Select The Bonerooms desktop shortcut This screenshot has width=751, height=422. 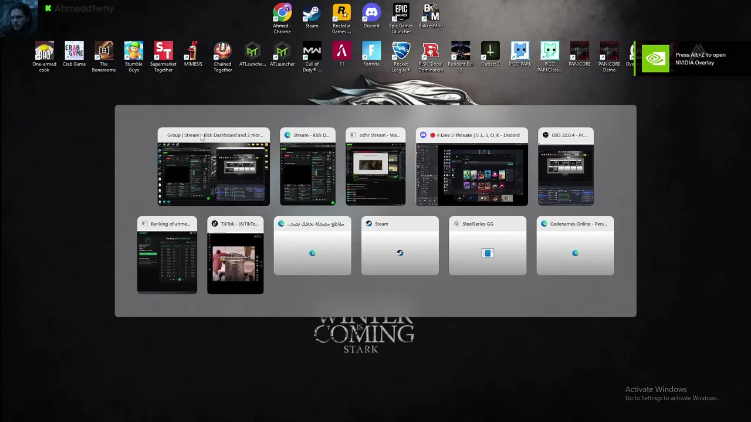[104, 57]
